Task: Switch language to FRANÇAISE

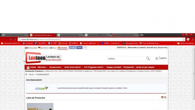Action: pos(31,48)
